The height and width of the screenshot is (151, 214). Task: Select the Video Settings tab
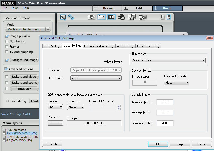pos(72,46)
